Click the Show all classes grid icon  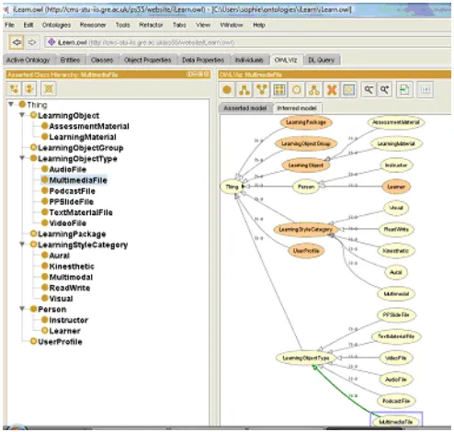point(279,90)
